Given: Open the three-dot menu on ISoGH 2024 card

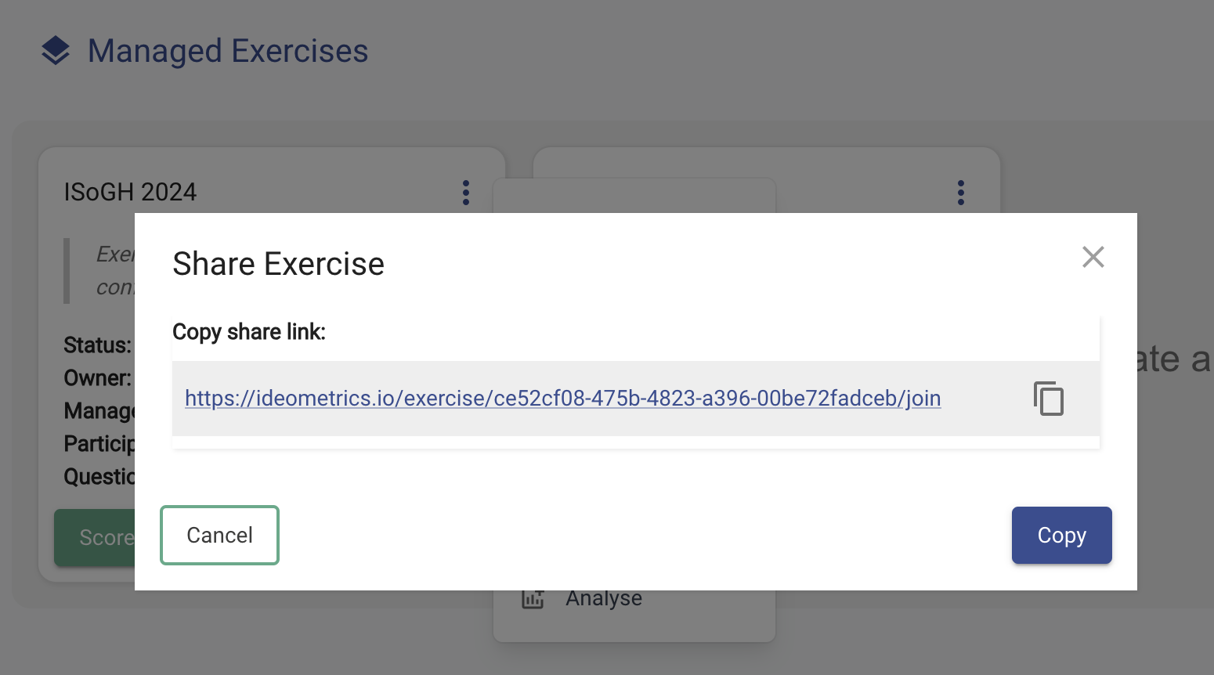Looking at the screenshot, I should (x=466, y=193).
